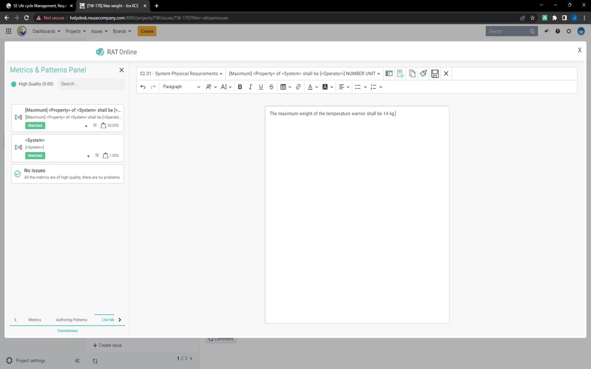This screenshot has width=591, height=369.
Task: Switch to the Authoring Patterns tab
Action: (x=71, y=320)
